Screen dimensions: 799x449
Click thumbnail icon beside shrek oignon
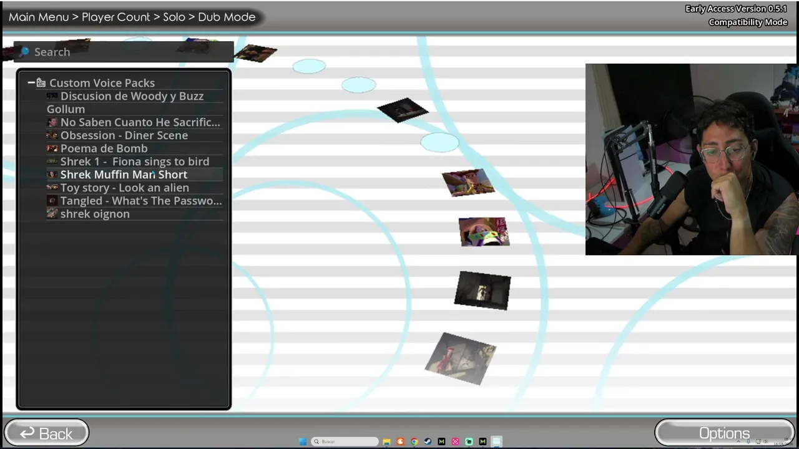pyautogui.click(x=52, y=214)
